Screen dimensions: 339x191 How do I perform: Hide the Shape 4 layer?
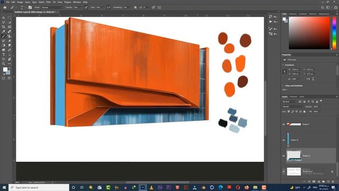pos(284,124)
